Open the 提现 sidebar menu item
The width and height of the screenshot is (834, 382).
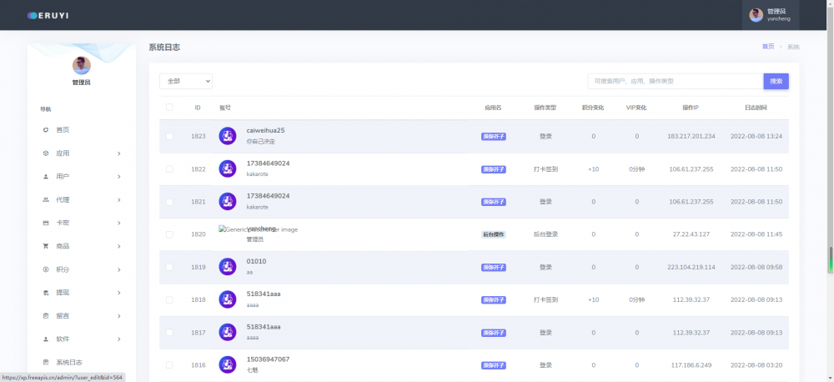(63, 293)
